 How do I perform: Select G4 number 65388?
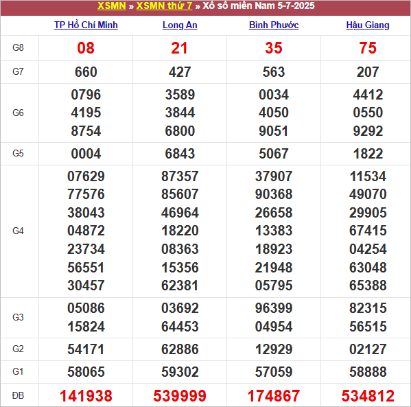(368, 286)
